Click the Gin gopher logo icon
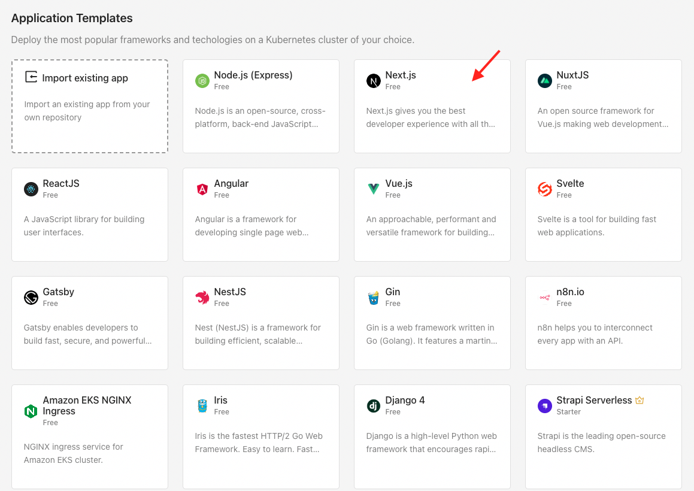Viewport: 694px width, 491px height. pos(374,298)
